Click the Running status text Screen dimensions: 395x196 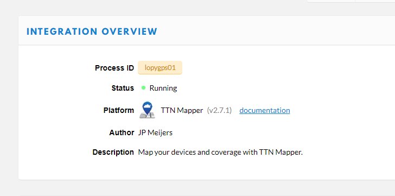[163, 88]
